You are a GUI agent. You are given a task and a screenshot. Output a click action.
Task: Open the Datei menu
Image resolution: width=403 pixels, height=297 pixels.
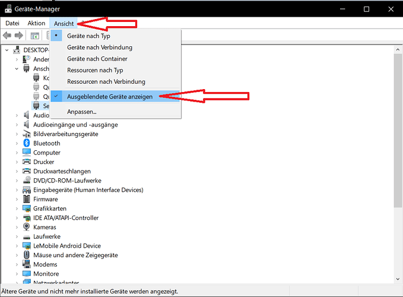point(12,23)
